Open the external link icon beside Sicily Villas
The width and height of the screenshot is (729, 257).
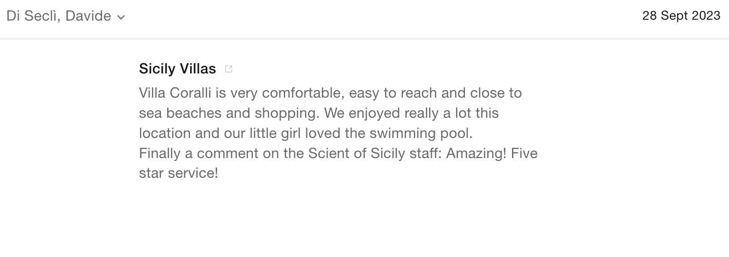tap(229, 69)
